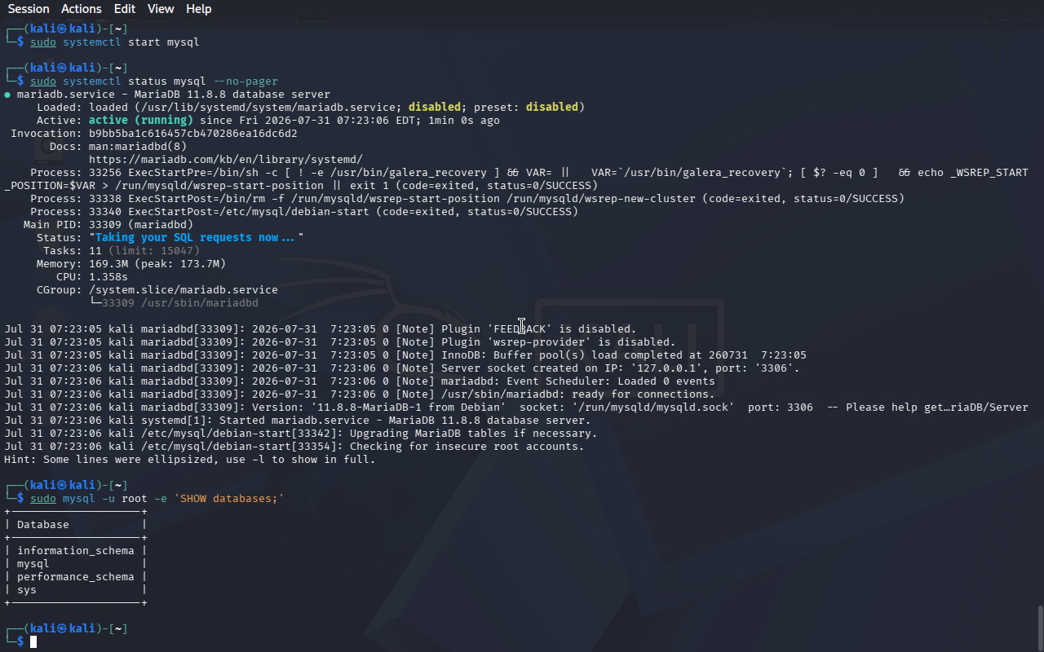Click Process 33256 ExecStartPre line
1044x652 pixels.
516,179
